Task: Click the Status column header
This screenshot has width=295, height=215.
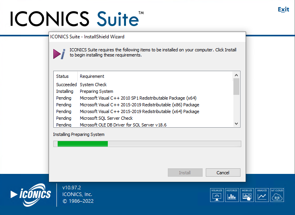Action: (x=65, y=76)
